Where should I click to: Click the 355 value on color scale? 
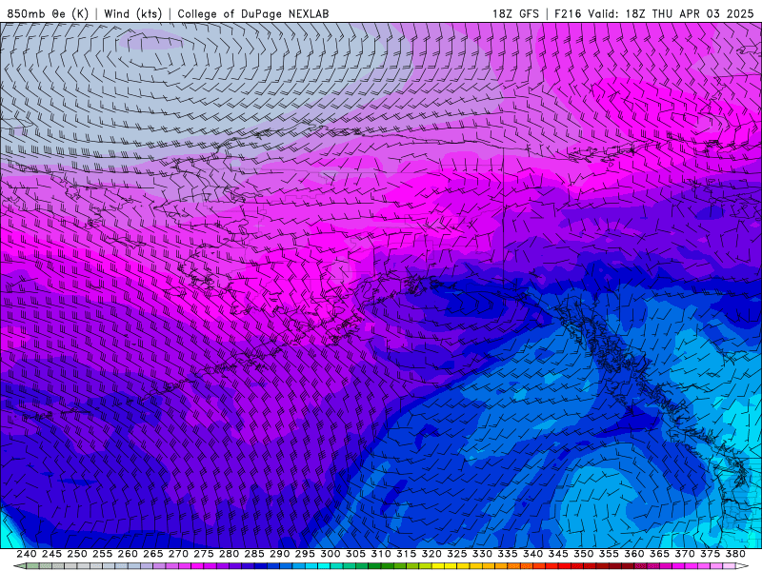click(x=609, y=554)
